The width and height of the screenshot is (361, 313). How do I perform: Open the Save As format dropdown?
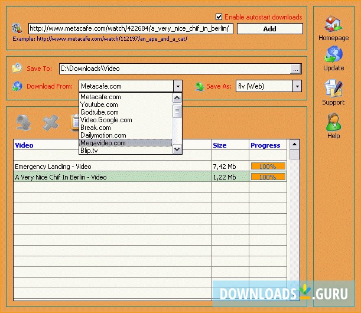[x=297, y=86]
